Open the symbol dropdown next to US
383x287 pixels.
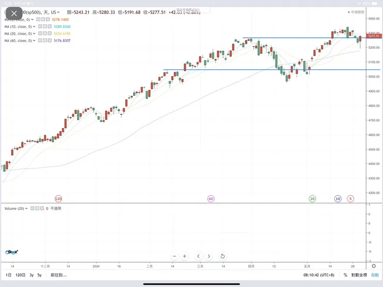(x=58, y=12)
